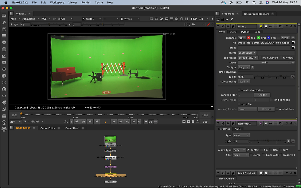The image size is (301, 188).
Task: Click the pencil icon in Properties toolbar
Action: [232, 19]
